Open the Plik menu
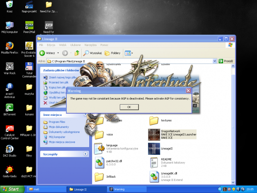Screen dimensions: 257x193 (x=41, y=45)
